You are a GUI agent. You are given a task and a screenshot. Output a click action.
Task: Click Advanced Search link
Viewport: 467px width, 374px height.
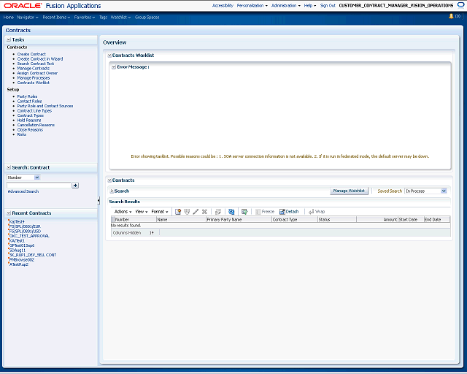point(23,191)
